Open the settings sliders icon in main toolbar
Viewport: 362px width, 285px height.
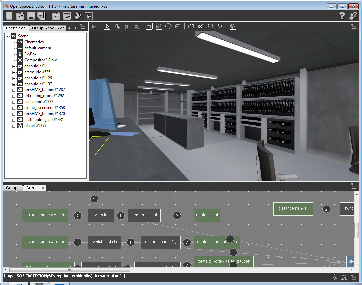(x=67, y=16)
